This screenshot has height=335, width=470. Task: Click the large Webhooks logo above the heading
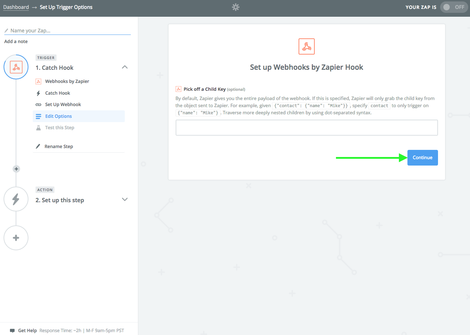[x=306, y=46]
